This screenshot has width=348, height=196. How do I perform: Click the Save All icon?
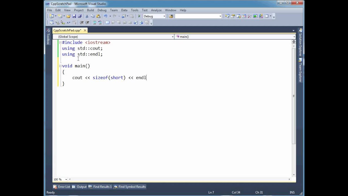click(x=80, y=16)
